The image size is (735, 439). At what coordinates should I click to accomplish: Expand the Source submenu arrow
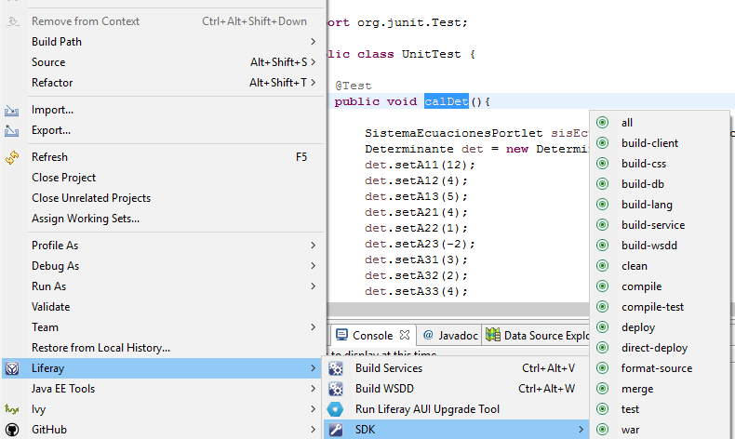tap(314, 61)
